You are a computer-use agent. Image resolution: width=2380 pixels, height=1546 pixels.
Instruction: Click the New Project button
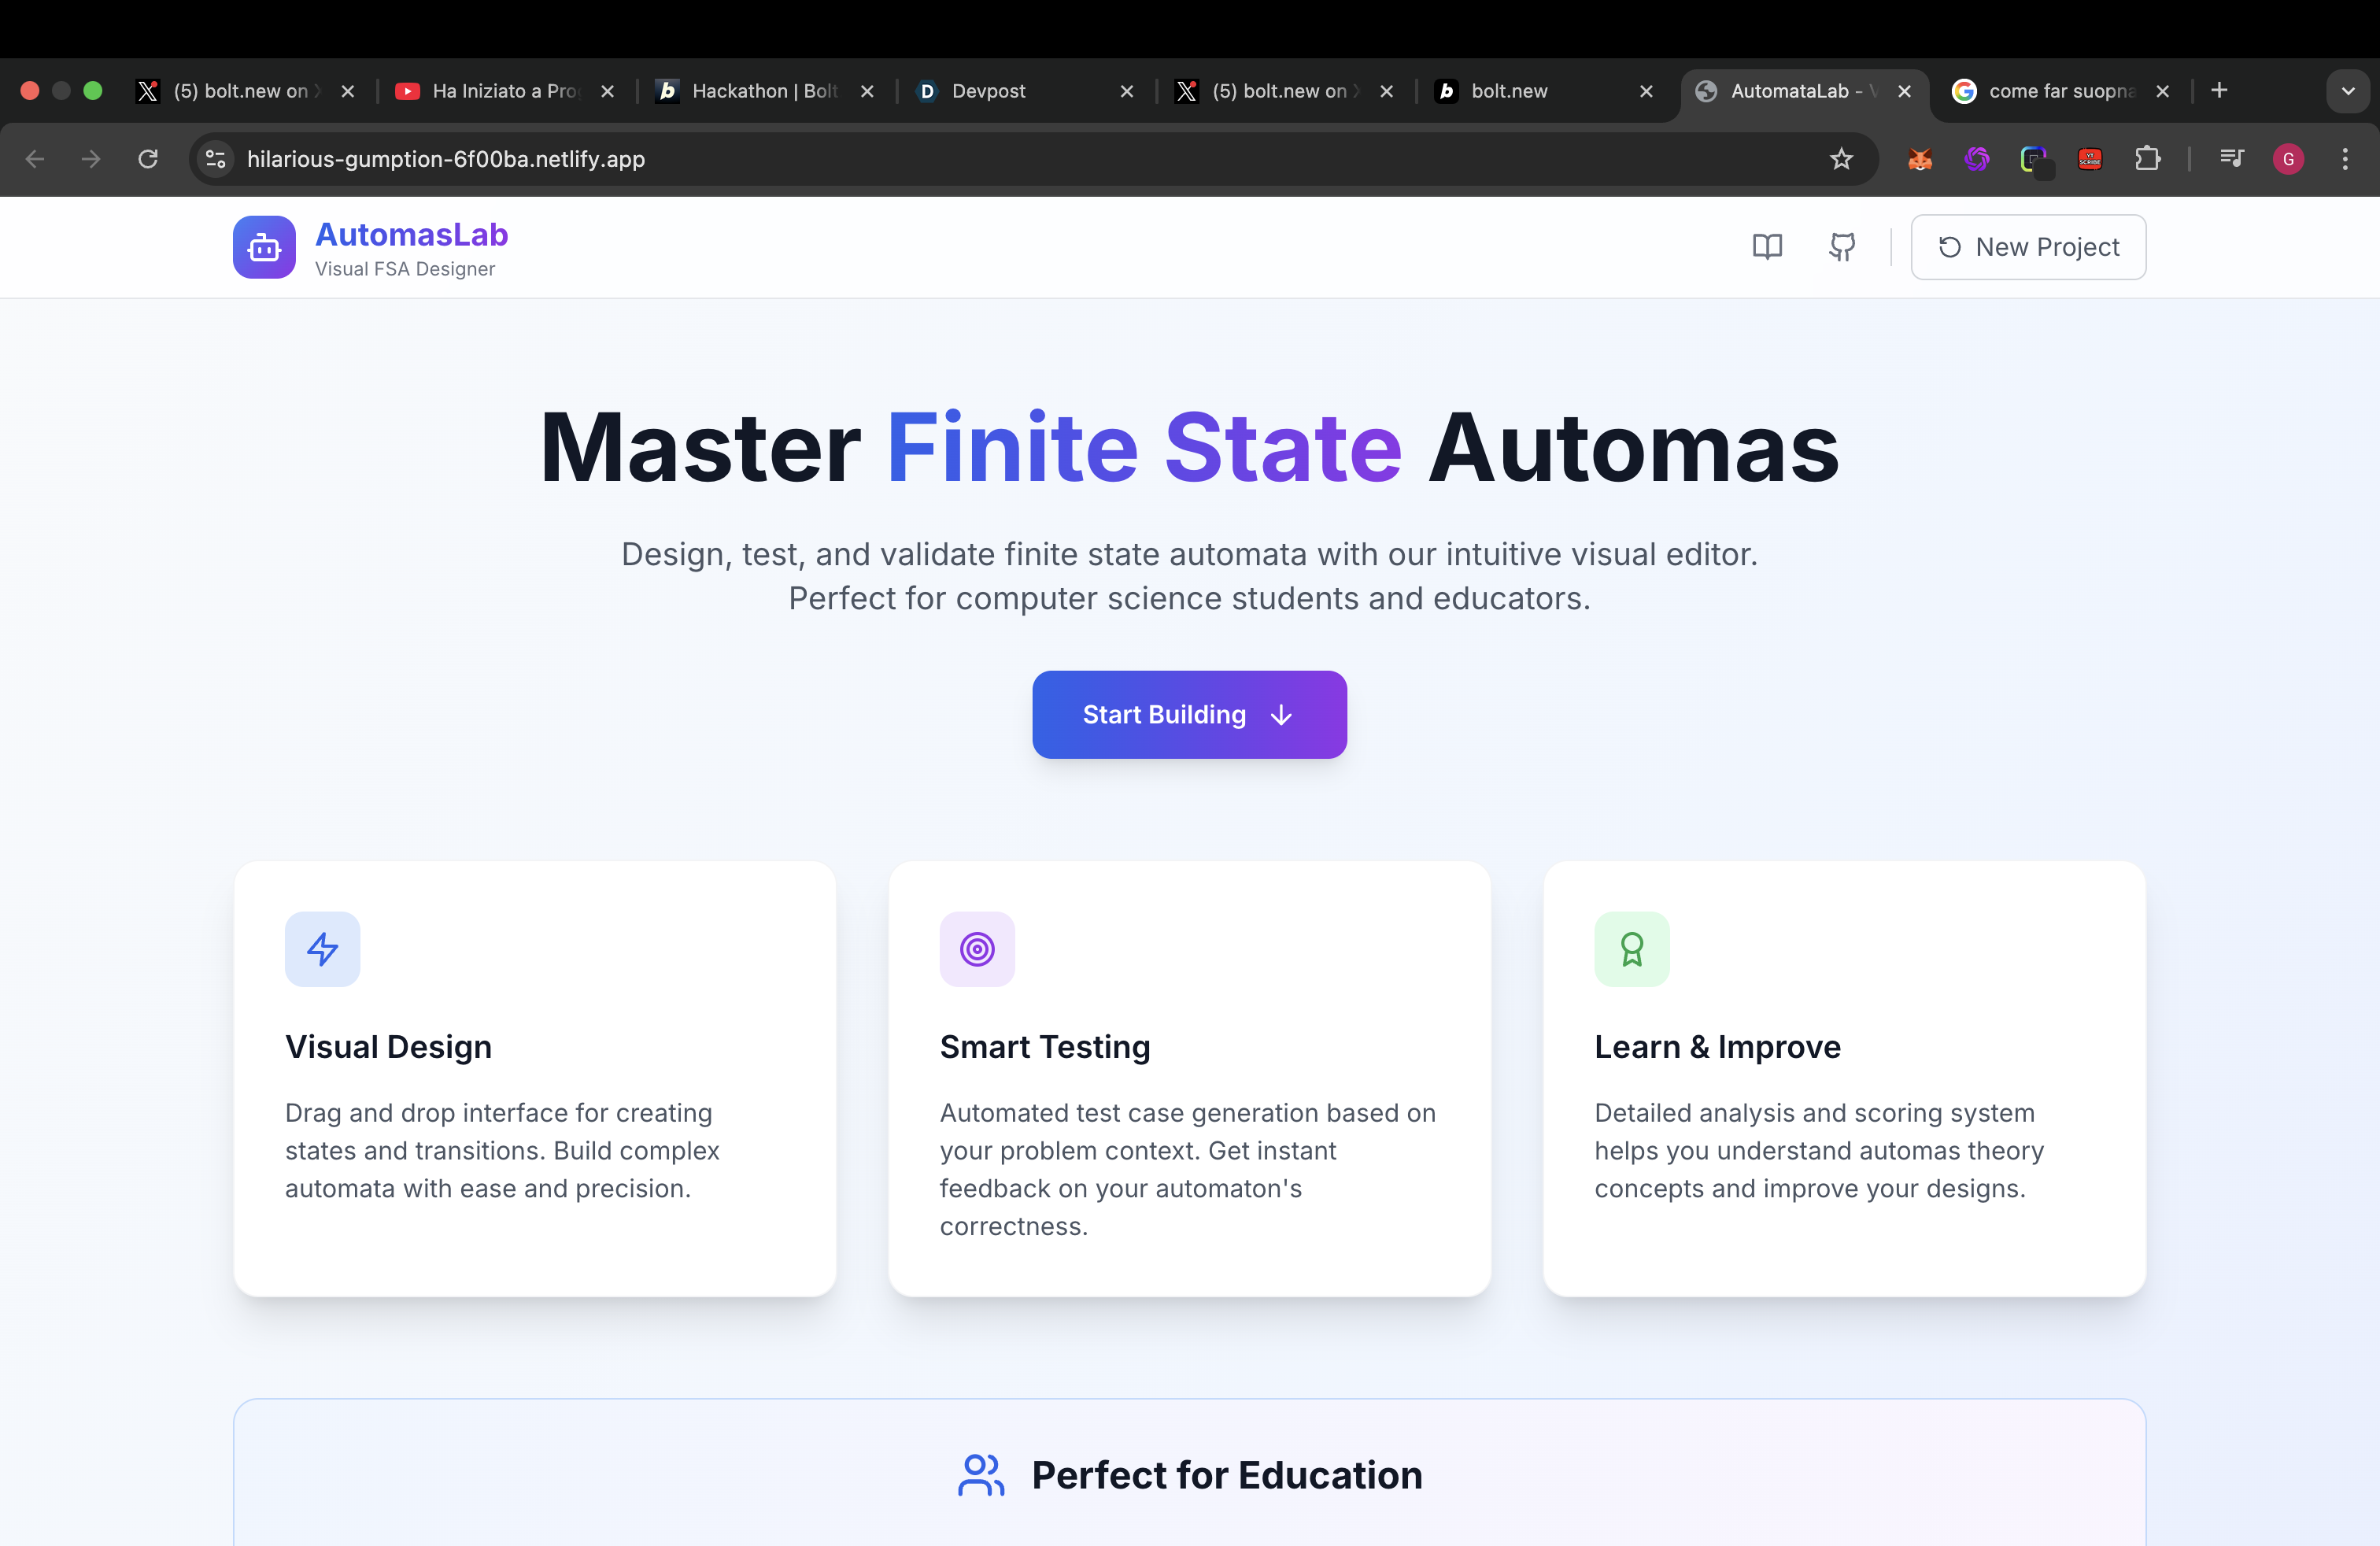pyautogui.click(x=2028, y=247)
